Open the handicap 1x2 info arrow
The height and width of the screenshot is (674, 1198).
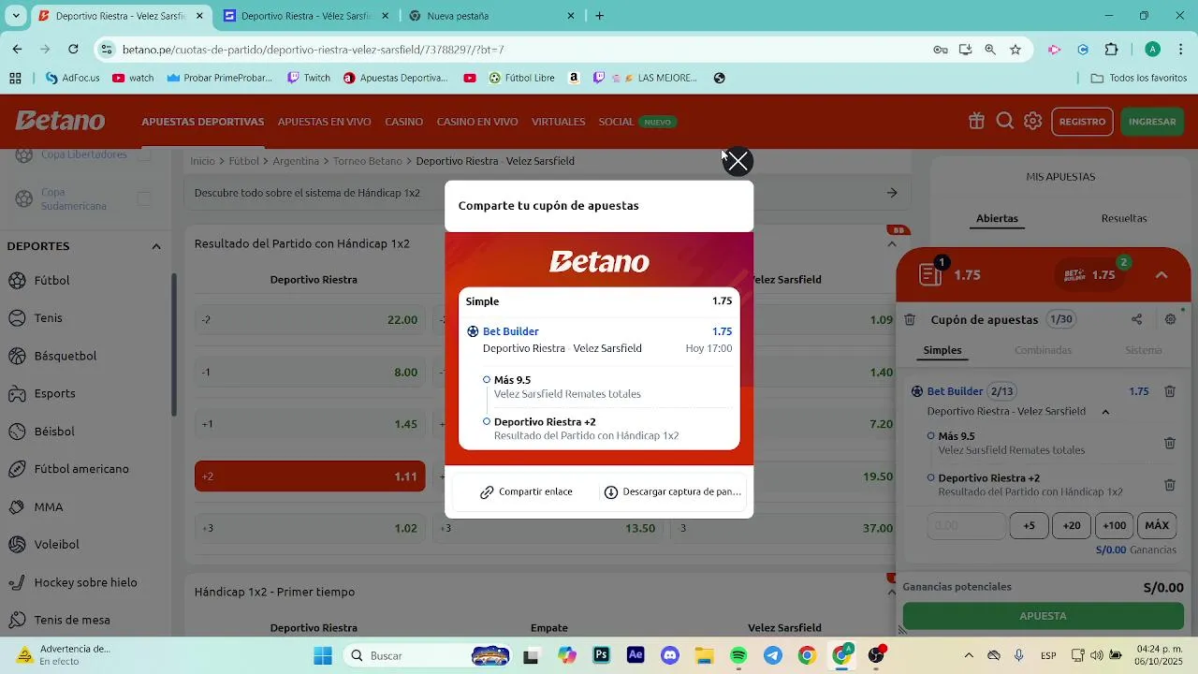[x=892, y=193]
